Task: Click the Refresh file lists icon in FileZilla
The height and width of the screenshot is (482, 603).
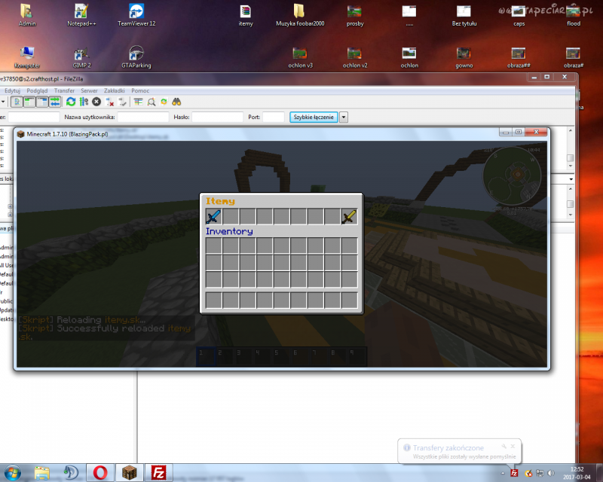Action: point(71,102)
